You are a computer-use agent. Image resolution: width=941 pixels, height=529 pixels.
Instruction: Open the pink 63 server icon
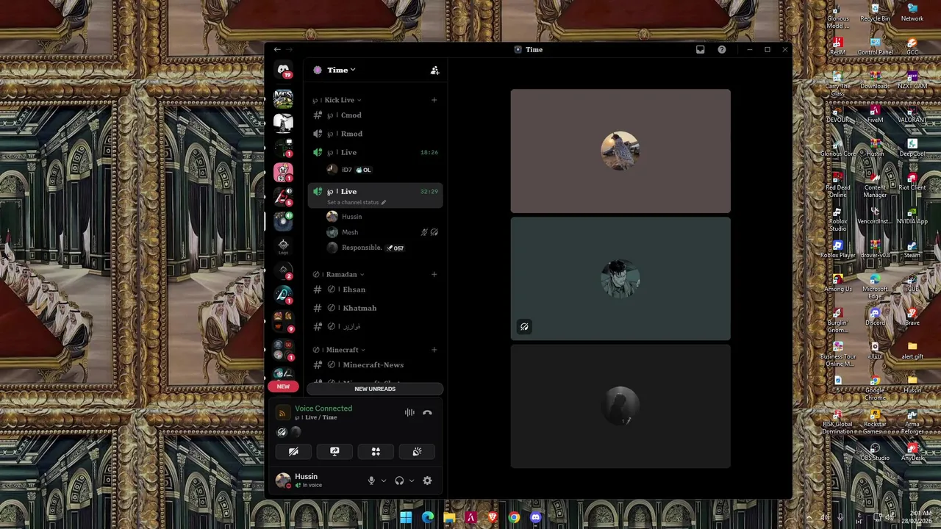pyautogui.click(x=283, y=172)
